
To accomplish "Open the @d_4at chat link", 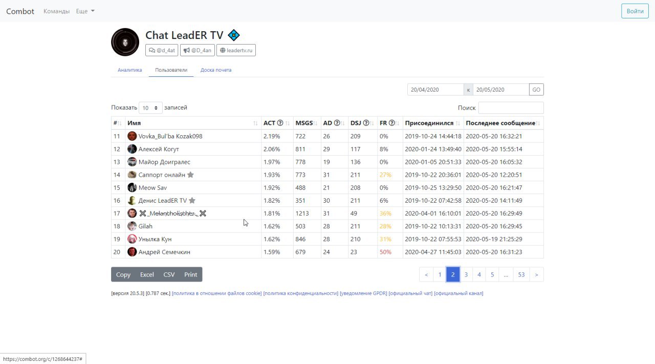I will click(x=162, y=50).
